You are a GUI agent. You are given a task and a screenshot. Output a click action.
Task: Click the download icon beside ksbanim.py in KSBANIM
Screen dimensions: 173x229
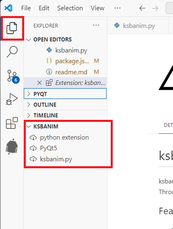33,159
